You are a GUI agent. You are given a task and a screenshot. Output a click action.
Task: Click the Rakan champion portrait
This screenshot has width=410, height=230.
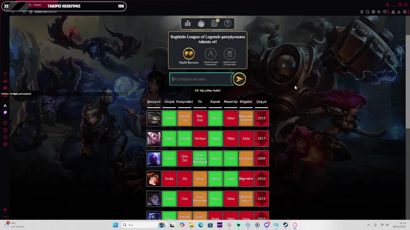154,138
